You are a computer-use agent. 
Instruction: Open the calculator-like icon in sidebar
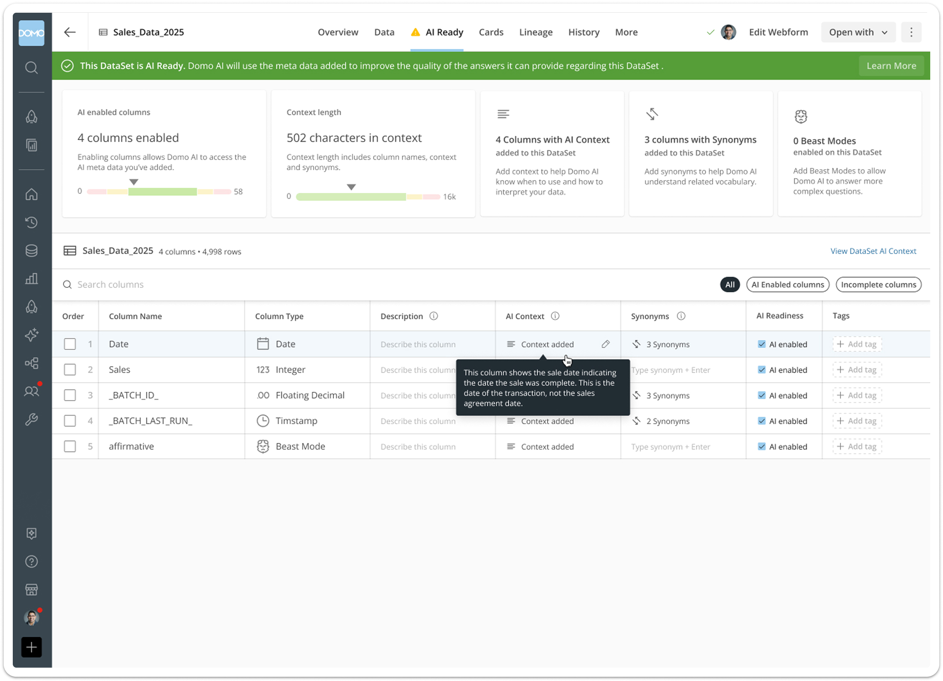coord(31,145)
